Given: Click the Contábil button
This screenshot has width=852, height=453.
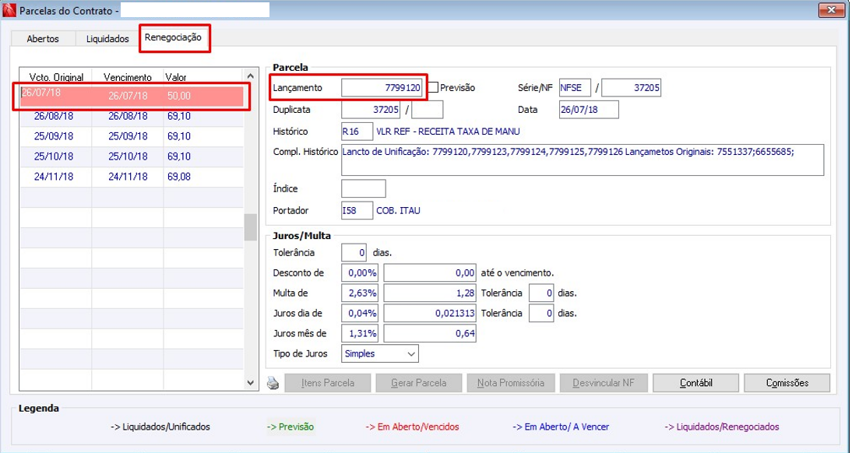Looking at the screenshot, I should [695, 383].
